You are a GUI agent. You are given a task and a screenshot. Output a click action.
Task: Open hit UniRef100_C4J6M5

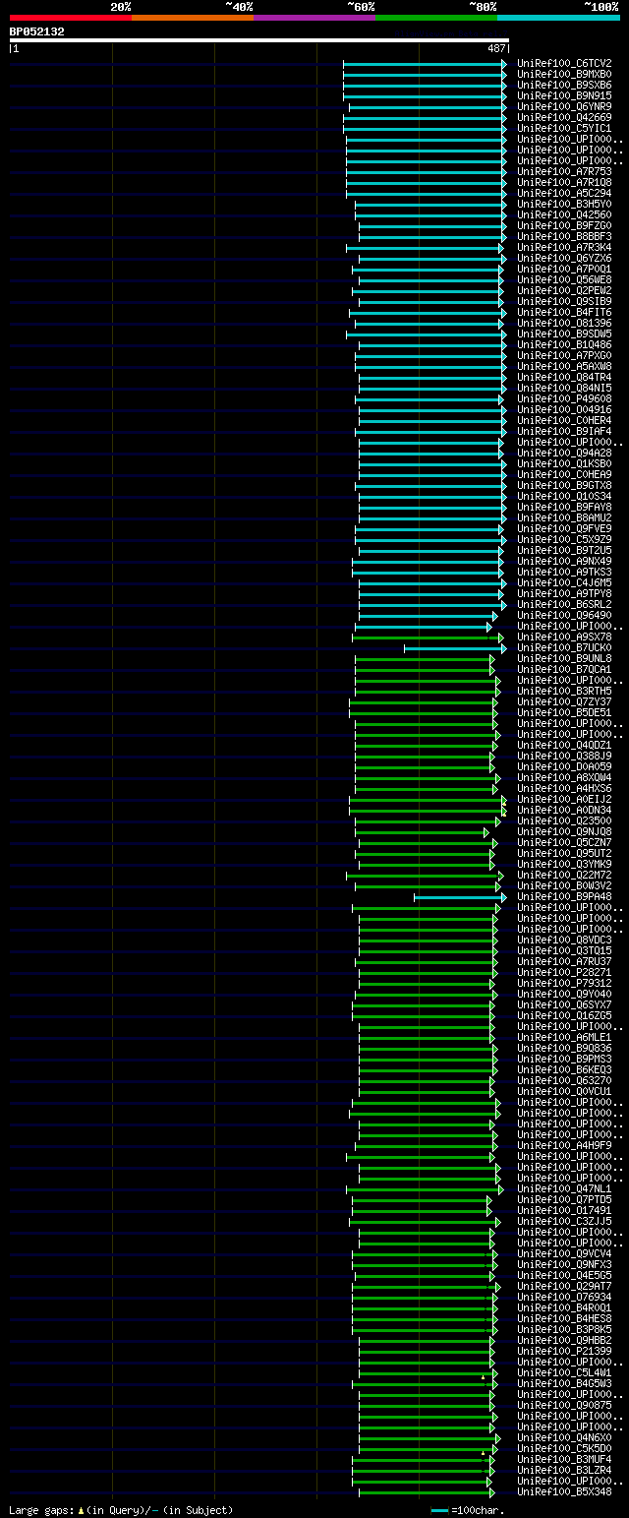pos(564,582)
